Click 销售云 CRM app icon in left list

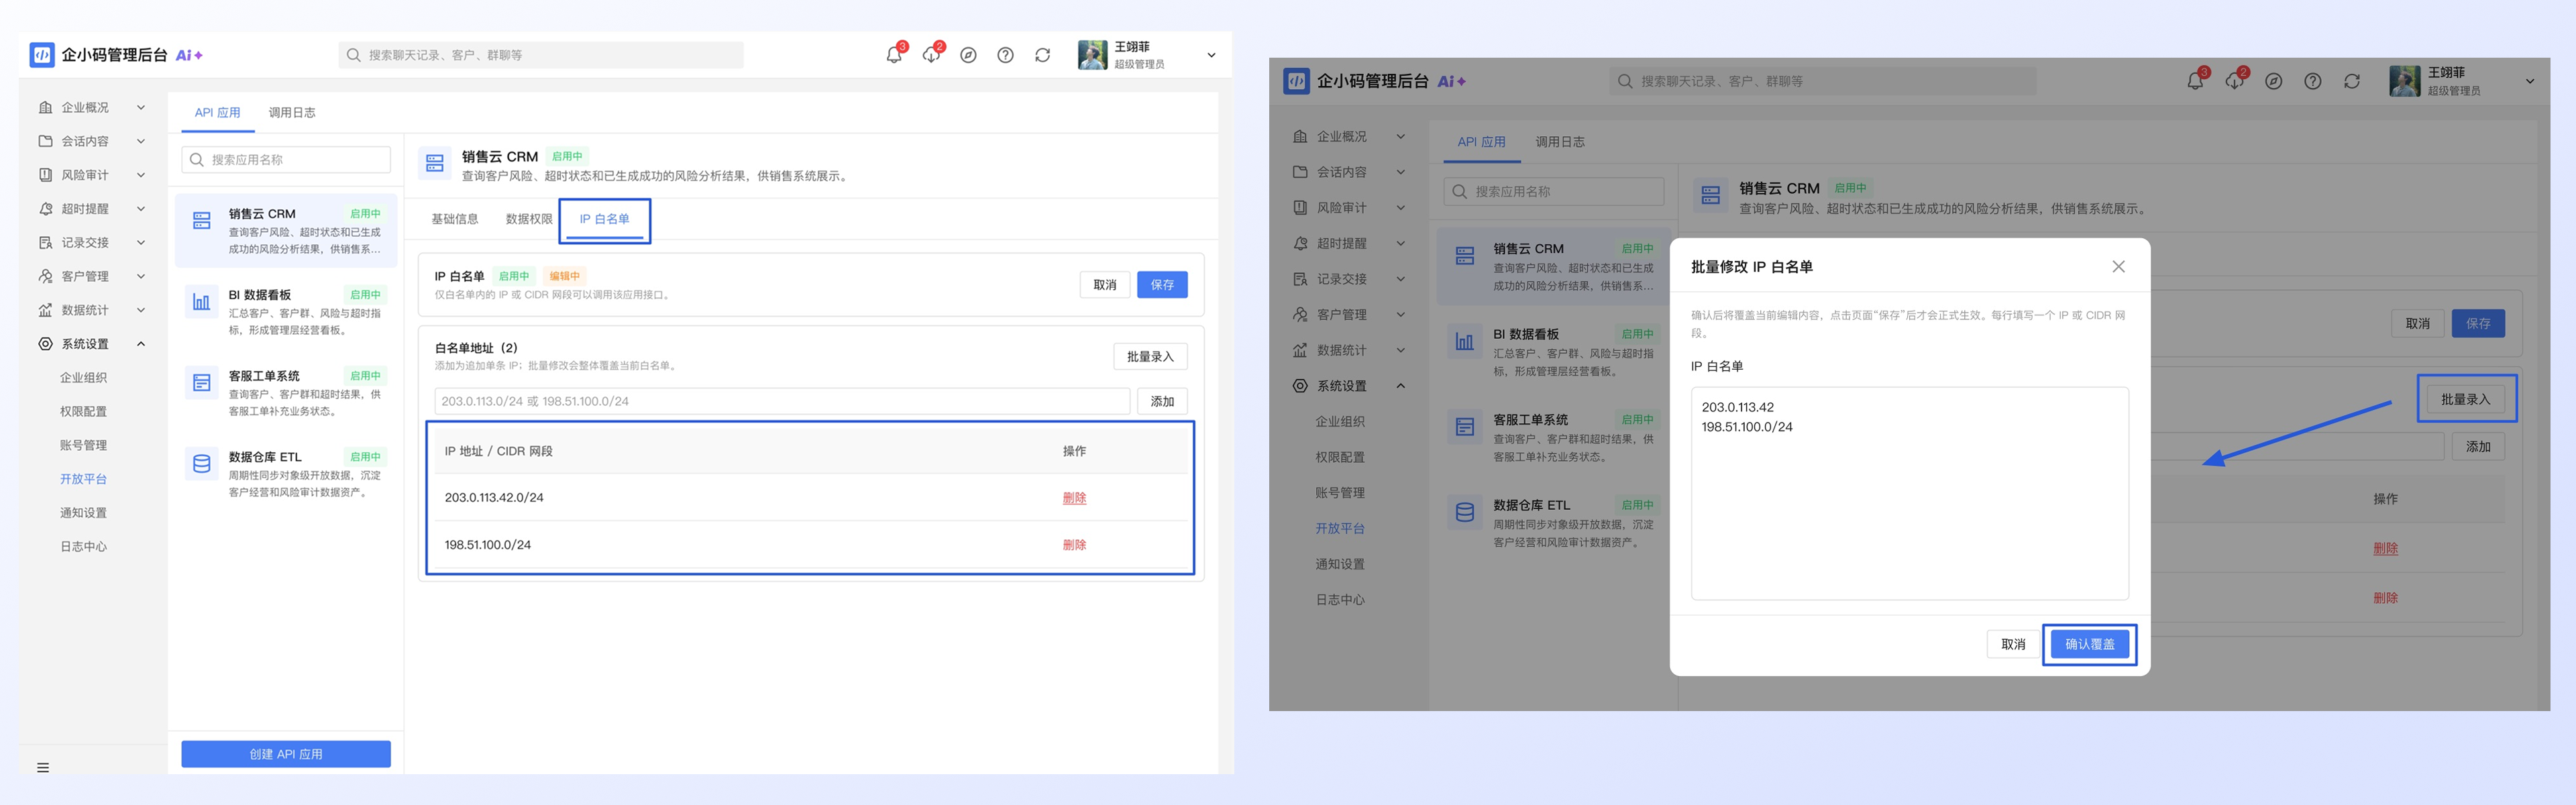pyautogui.click(x=202, y=220)
